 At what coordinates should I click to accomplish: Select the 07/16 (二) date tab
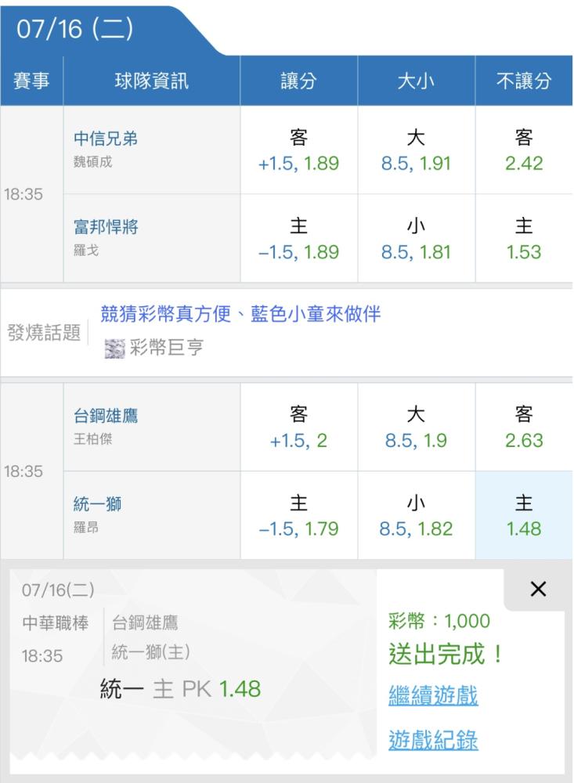click(76, 29)
